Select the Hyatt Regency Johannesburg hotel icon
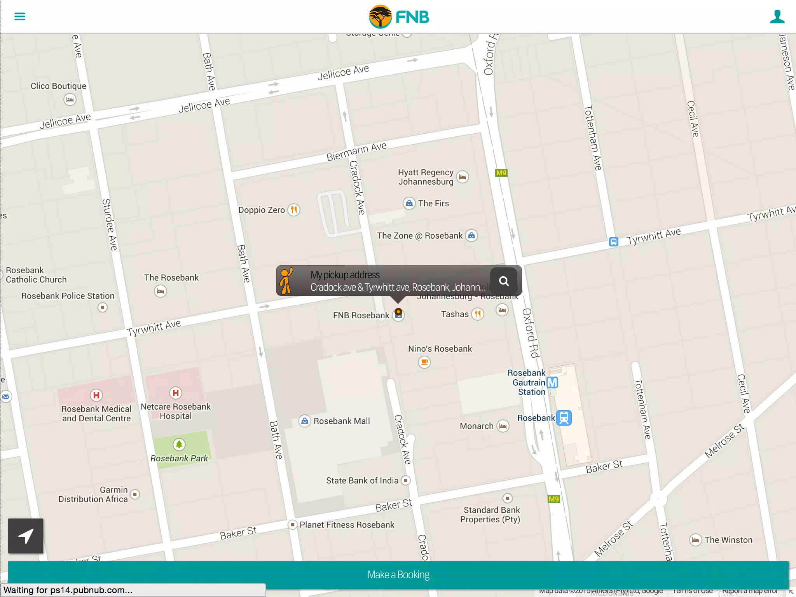The width and height of the screenshot is (796, 597). pos(462,177)
